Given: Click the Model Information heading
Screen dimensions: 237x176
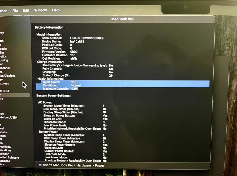Looking at the screenshot, I should [x=49, y=34].
